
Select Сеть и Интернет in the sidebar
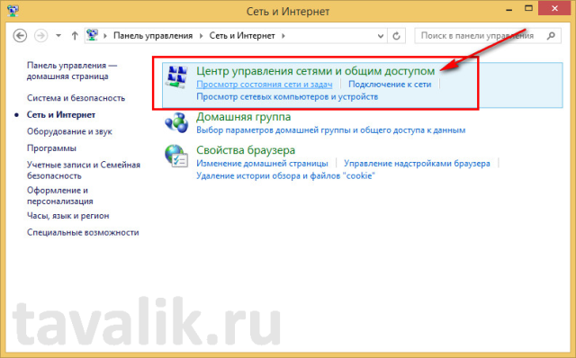click(x=61, y=115)
